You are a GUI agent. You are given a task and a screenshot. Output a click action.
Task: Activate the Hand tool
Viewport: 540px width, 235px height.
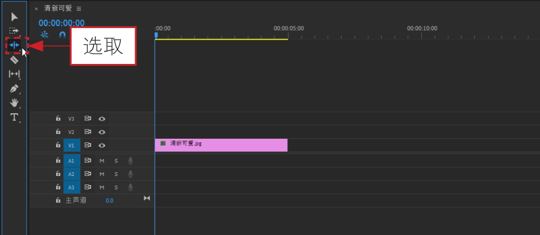pyautogui.click(x=14, y=103)
